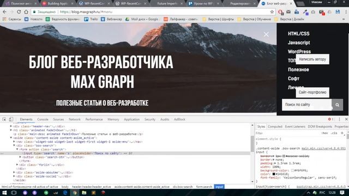Click the magnifier search button on site
The width and height of the screenshot is (349, 196).
tap(337, 105)
